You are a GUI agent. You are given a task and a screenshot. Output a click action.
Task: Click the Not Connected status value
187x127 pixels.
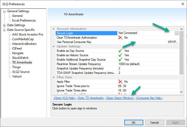(128, 33)
